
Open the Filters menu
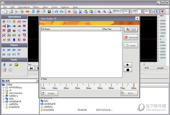click(x=36, y=7)
